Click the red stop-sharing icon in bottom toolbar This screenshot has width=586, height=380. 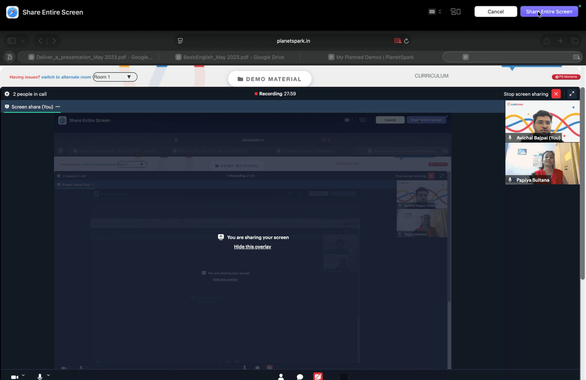(x=318, y=376)
